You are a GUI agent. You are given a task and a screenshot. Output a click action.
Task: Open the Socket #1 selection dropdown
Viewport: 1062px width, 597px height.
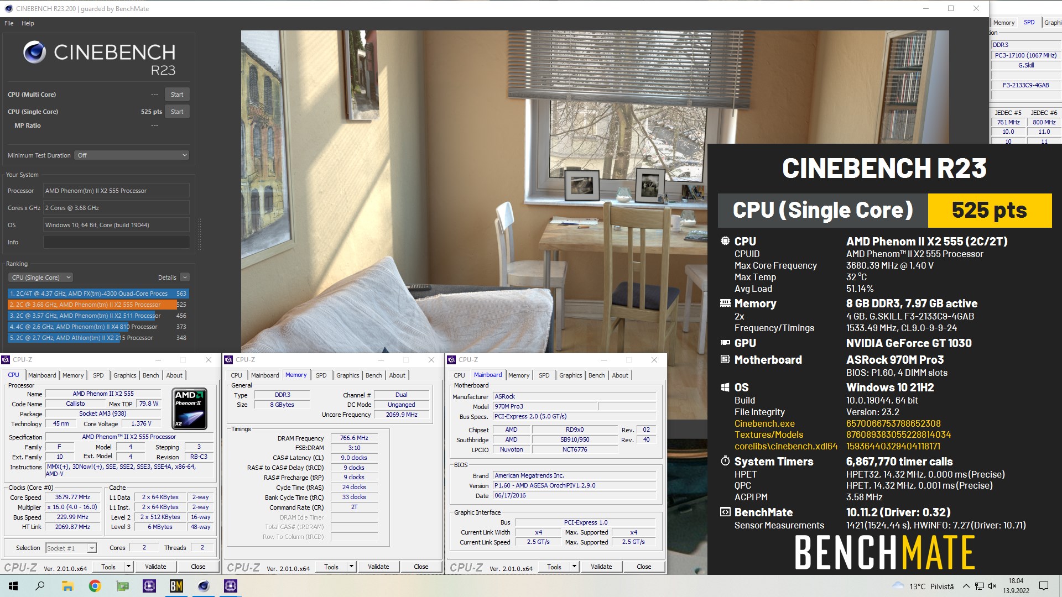71,548
